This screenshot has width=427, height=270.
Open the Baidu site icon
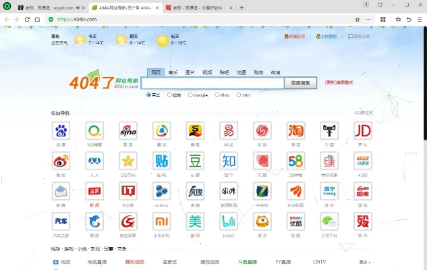61,131
